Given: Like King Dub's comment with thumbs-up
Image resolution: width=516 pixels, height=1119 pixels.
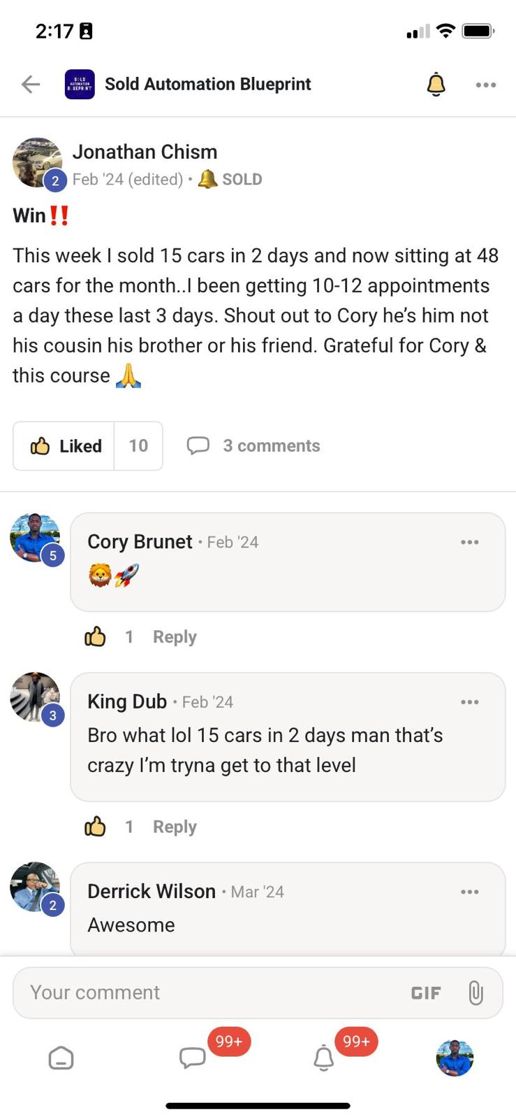Looking at the screenshot, I should (x=95, y=827).
